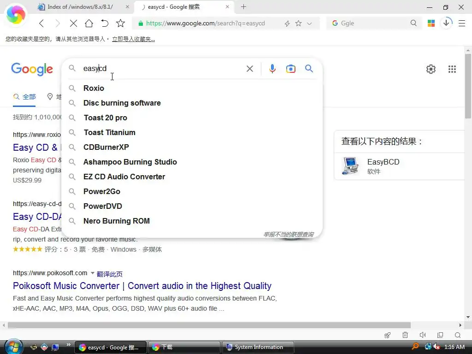Expand the quick launch chevron on the taskbar
This screenshot has width=472, height=354.
[69, 345]
